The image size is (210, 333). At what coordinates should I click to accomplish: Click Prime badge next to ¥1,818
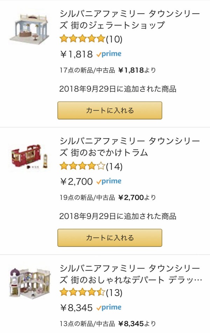coord(109,54)
